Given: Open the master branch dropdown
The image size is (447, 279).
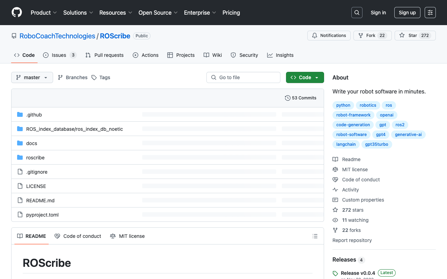Looking at the screenshot, I should click(x=32, y=77).
